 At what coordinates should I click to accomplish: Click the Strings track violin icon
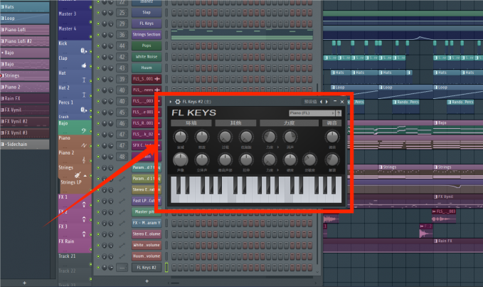tap(78, 174)
